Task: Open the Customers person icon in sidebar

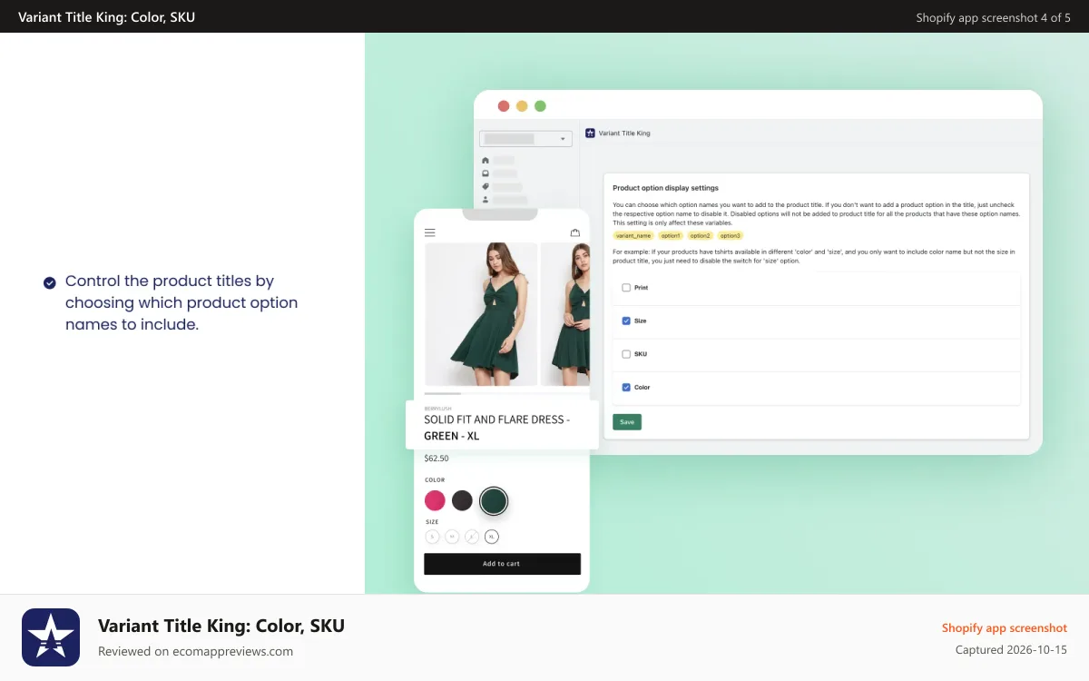Action: click(486, 199)
